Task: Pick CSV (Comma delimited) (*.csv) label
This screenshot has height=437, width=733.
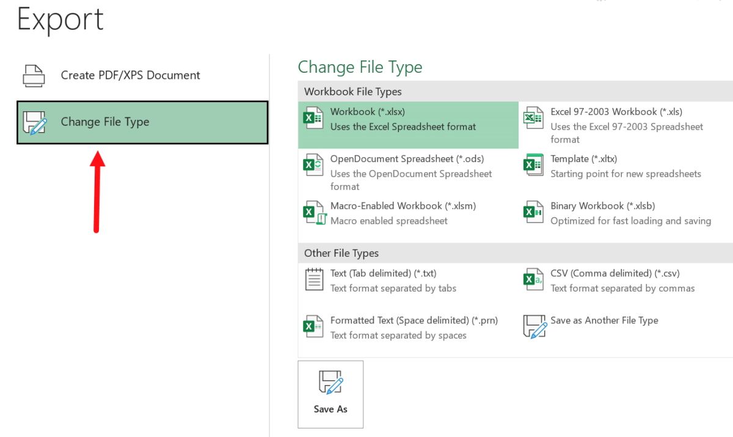Action: 614,273
